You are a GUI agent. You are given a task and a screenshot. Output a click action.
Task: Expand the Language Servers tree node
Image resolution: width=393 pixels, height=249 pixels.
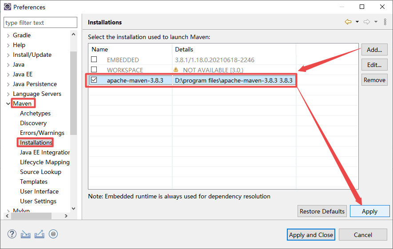click(8, 94)
